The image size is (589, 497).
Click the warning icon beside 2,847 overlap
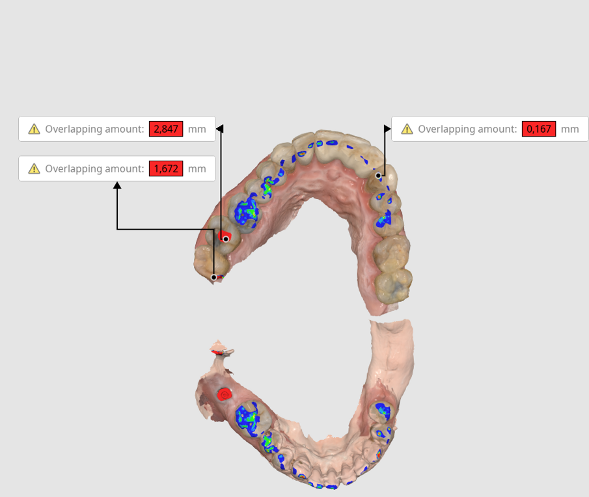[34, 129]
